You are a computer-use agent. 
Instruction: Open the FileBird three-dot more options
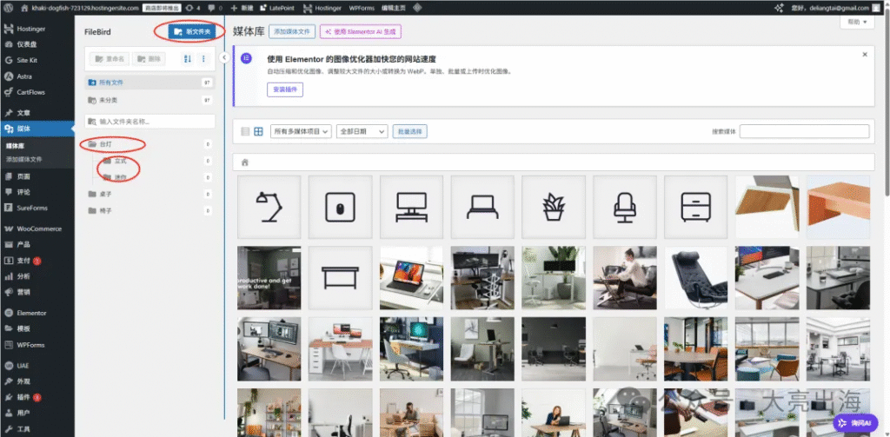pyautogui.click(x=203, y=58)
